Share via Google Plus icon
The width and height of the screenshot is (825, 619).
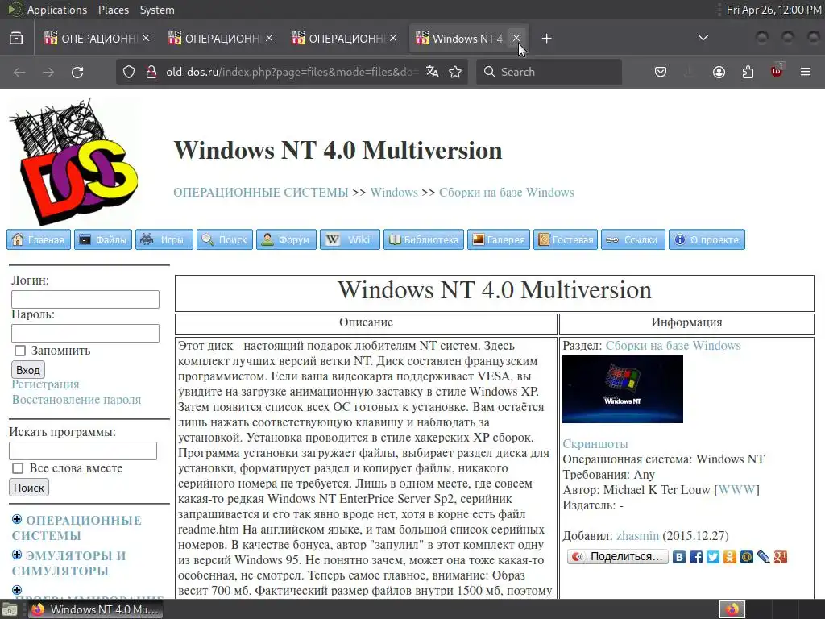click(x=780, y=557)
